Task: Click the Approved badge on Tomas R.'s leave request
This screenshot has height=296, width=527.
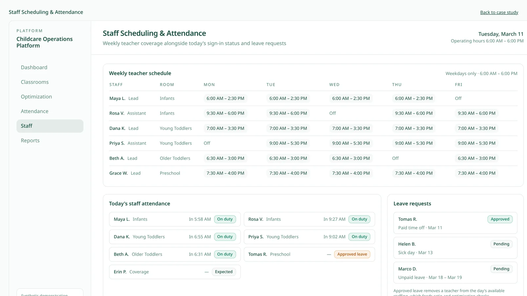Action: [x=500, y=219]
